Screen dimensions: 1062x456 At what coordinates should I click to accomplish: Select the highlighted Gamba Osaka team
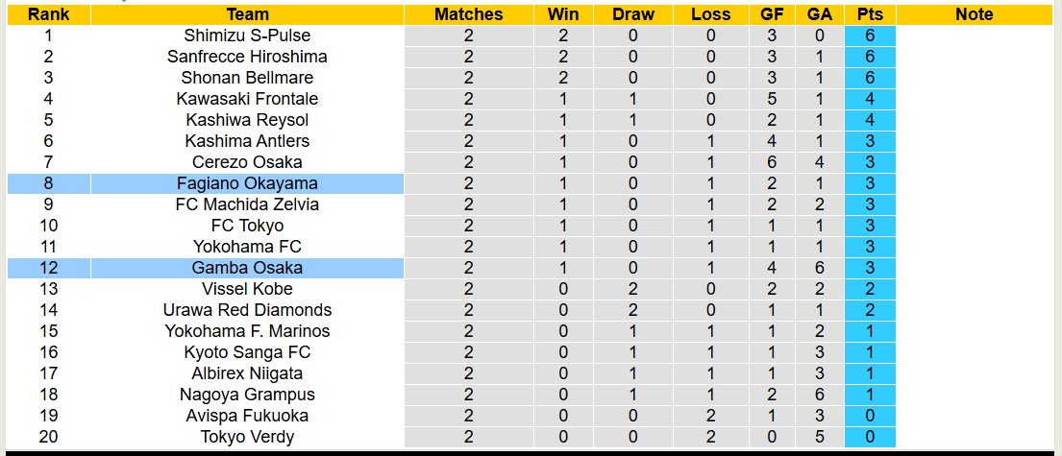[247, 268]
